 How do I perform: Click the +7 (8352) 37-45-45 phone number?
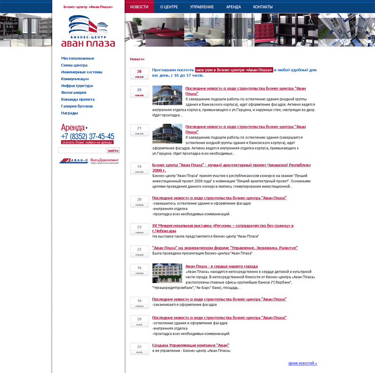point(87,136)
